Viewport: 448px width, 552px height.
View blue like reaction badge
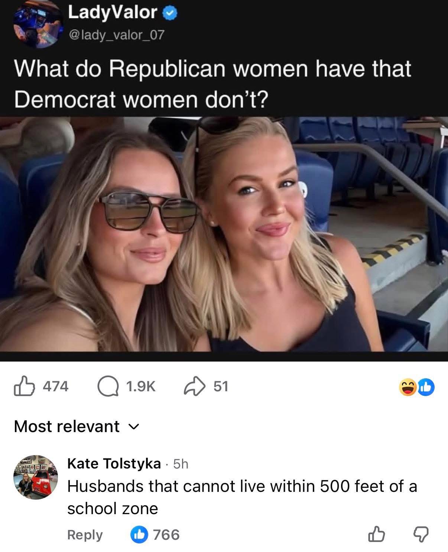(426, 387)
